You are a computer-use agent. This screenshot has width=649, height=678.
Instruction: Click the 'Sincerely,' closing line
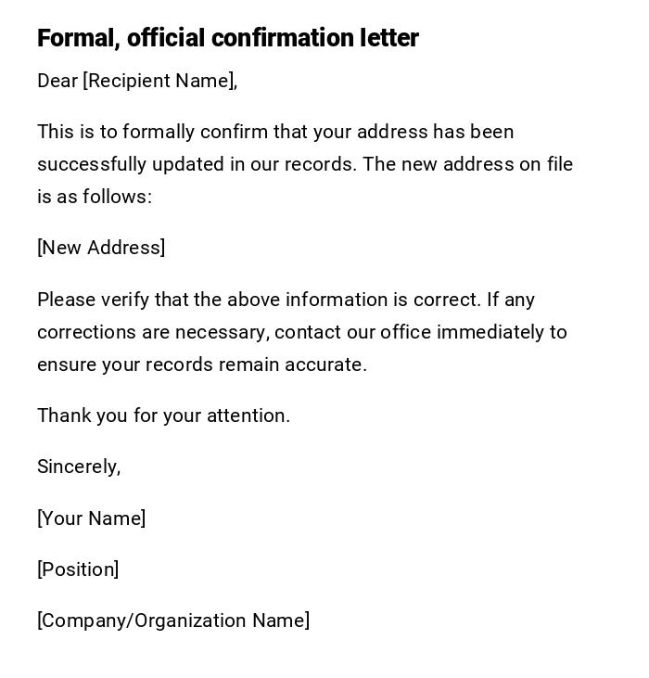pyautogui.click(x=79, y=467)
